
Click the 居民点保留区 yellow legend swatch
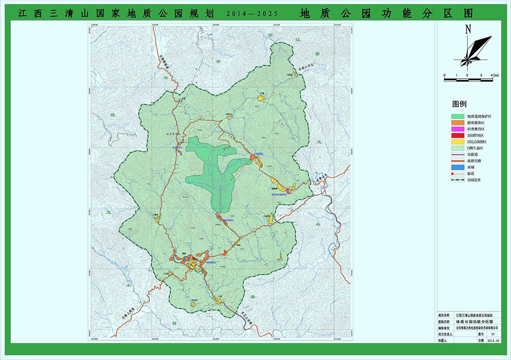459,141
